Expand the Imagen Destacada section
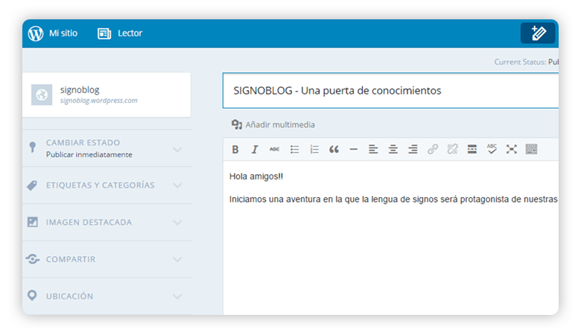Screen dimensions: 581x335 click(107, 222)
